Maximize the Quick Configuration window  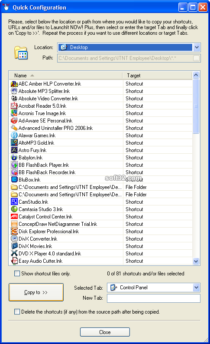(193, 7)
